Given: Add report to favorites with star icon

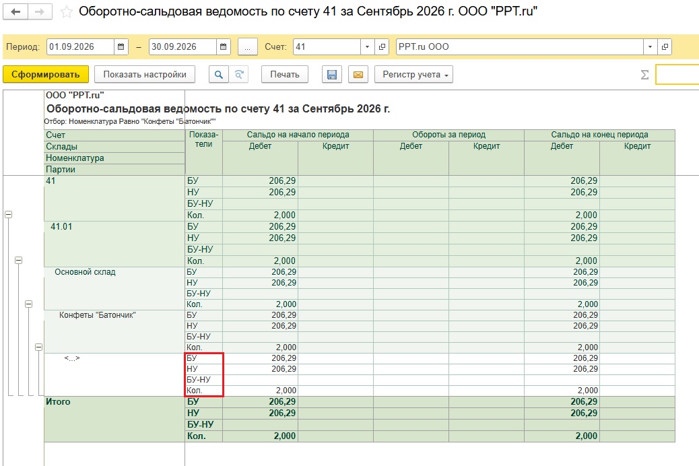Looking at the screenshot, I should pyautogui.click(x=67, y=11).
